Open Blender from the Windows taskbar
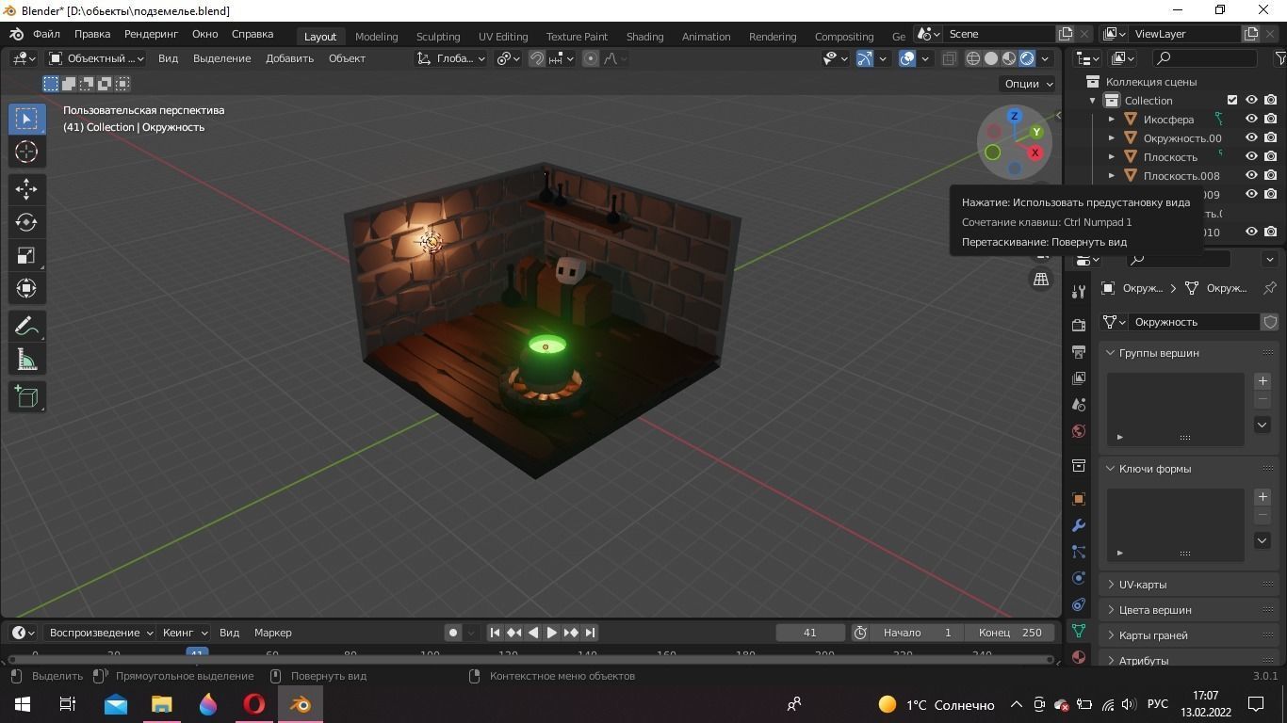Viewport: 1287px width, 723px height. 301,704
